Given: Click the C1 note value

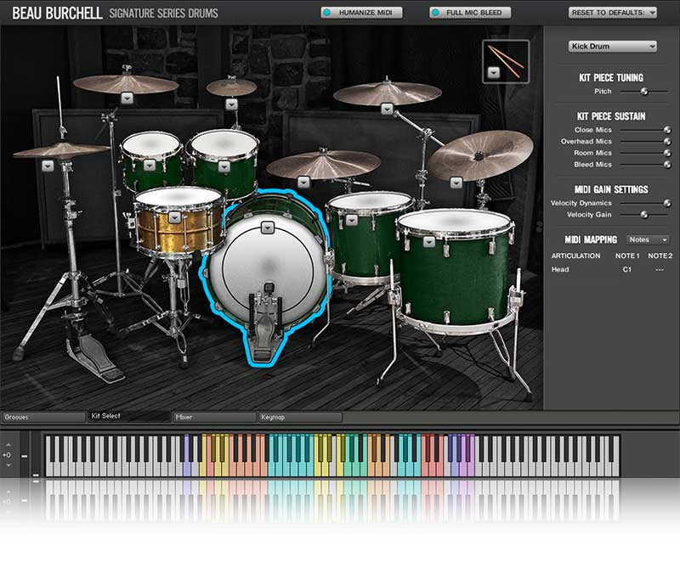Looking at the screenshot, I should [x=627, y=269].
